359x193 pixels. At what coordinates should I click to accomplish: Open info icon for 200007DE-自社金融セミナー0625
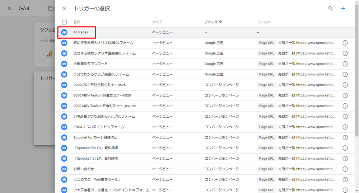(345, 85)
